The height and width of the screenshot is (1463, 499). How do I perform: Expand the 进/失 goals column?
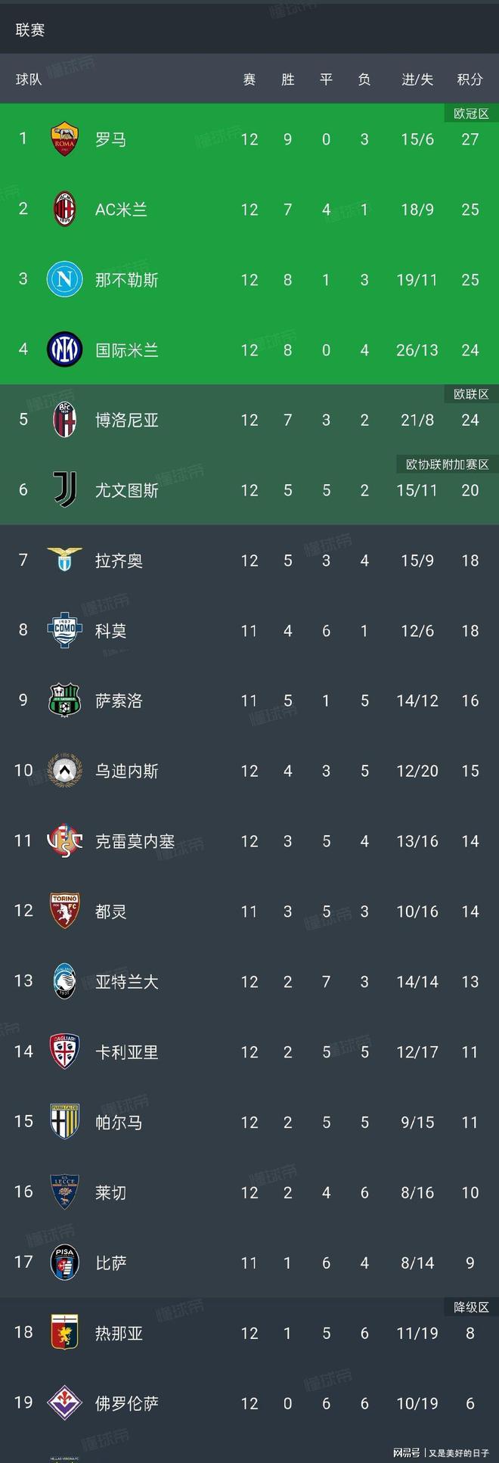(416, 79)
